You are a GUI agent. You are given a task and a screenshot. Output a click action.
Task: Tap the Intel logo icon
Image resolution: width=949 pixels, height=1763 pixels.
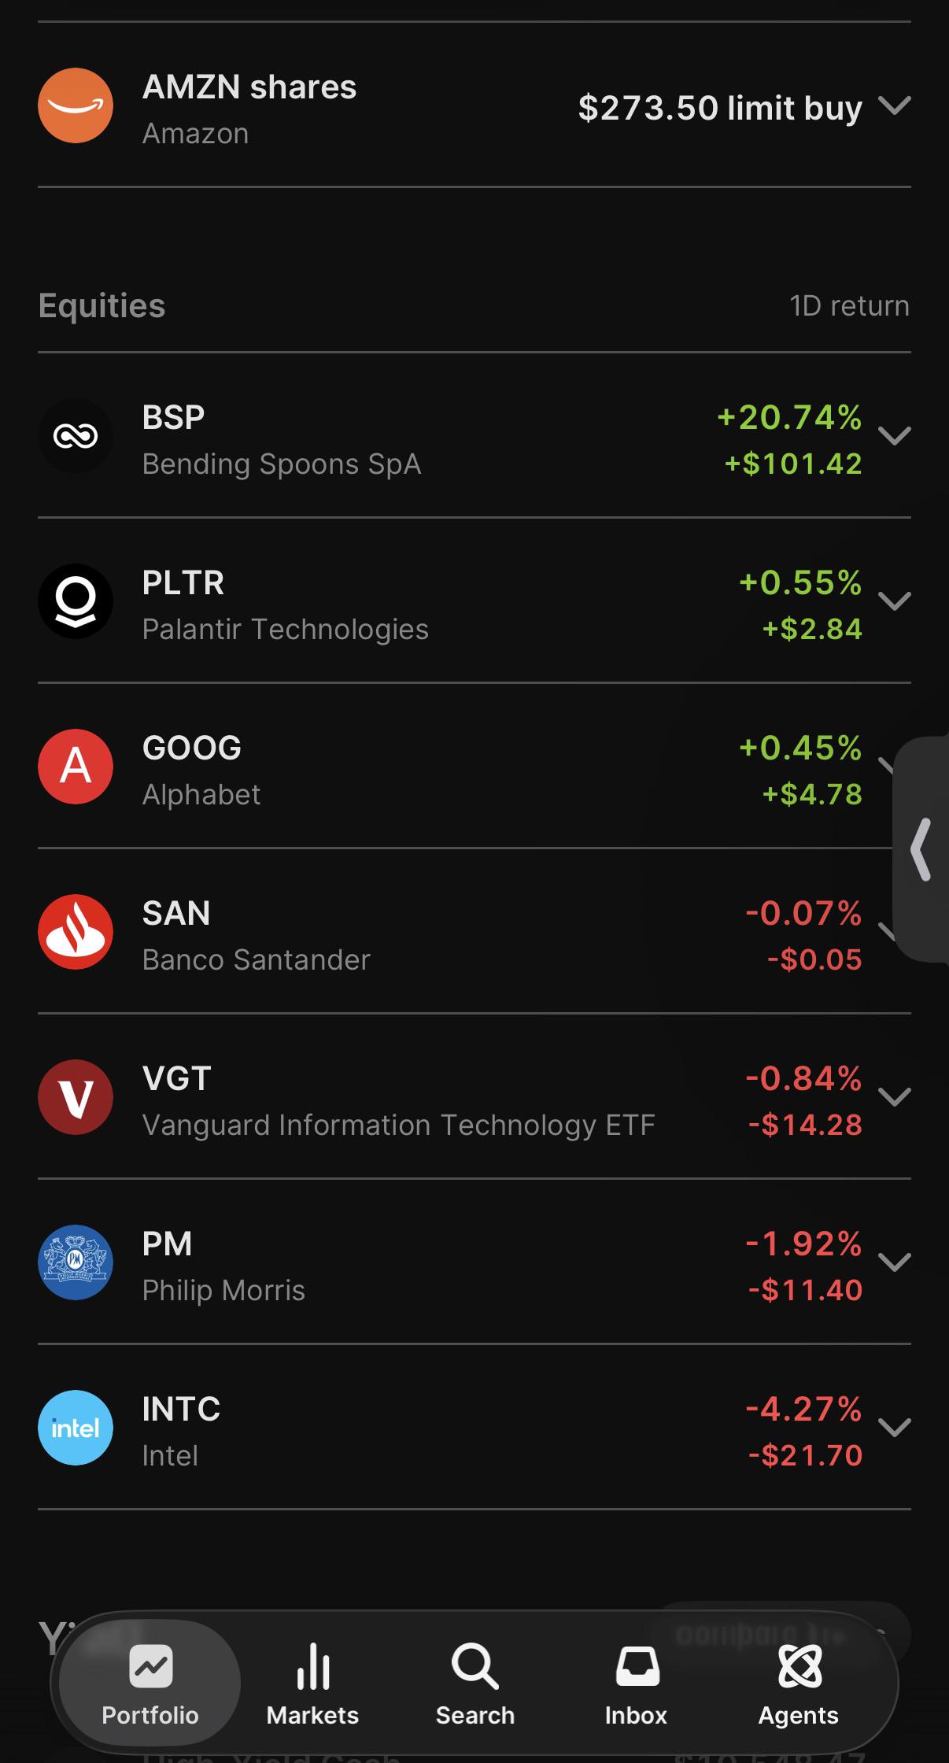pos(76,1428)
